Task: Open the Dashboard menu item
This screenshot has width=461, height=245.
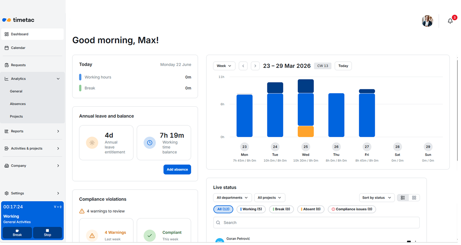Action: click(33, 34)
